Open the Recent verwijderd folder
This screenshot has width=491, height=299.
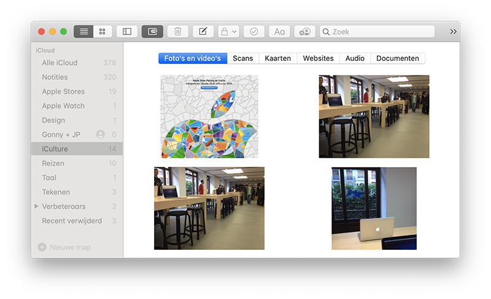tap(77, 221)
